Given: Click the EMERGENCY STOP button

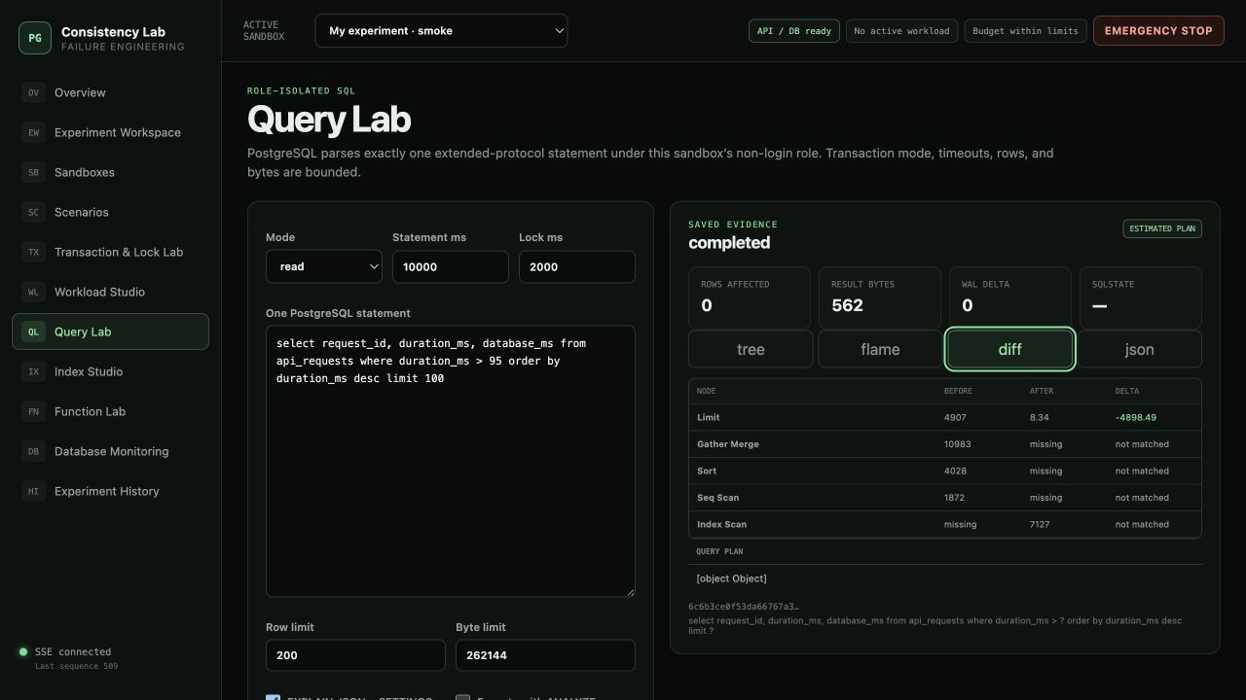Looking at the screenshot, I should (x=1158, y=30).
